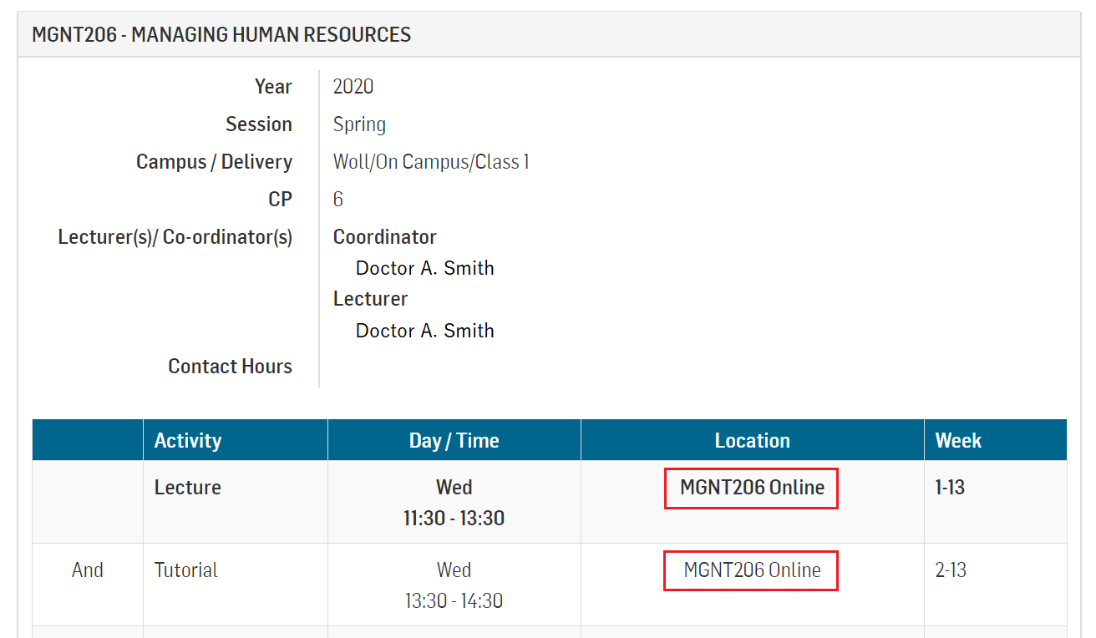1096x638 pixels.
Task: Click the MGNT206 Online location in Tutorial row
Action: (x=752, y=570)
